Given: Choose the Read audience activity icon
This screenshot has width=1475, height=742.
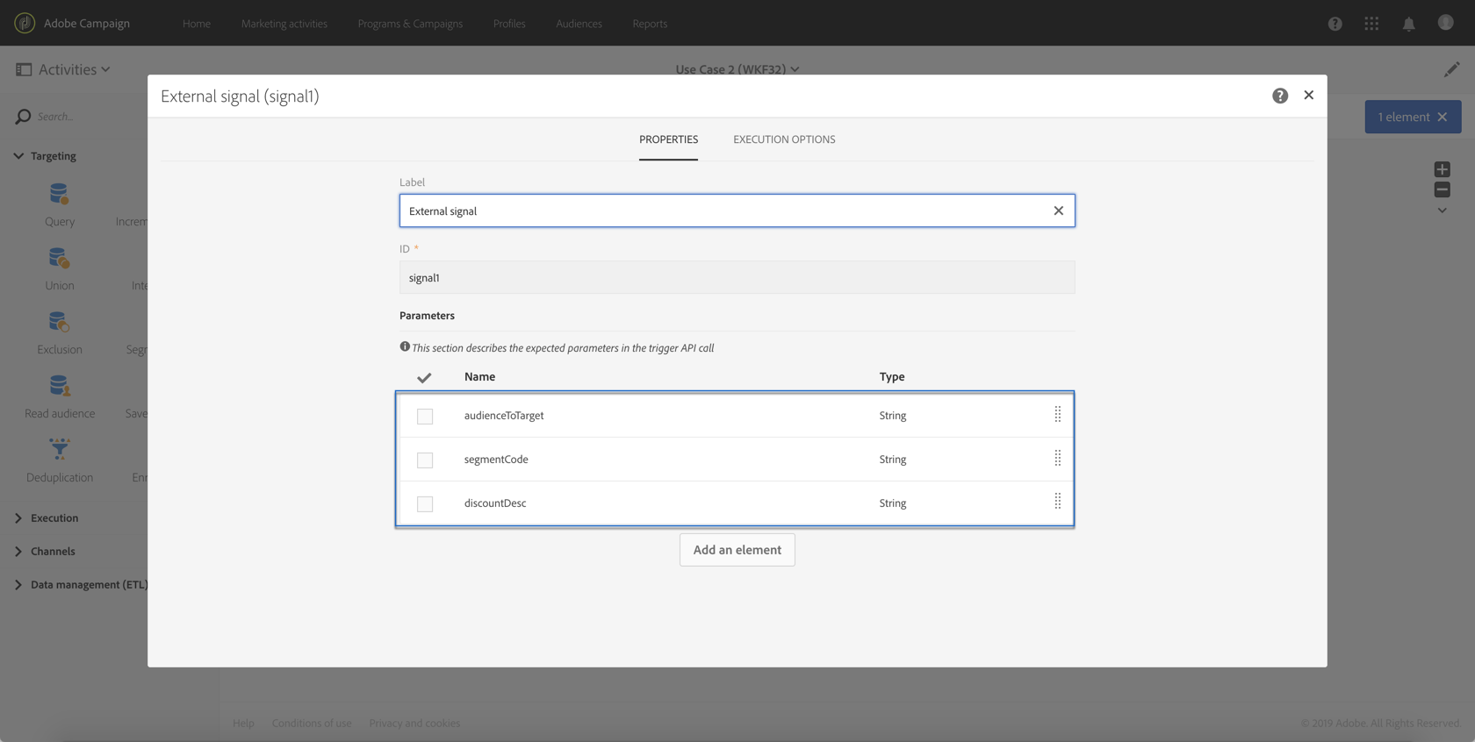Looking at the screenshot, I should click(x=59, y=386).
